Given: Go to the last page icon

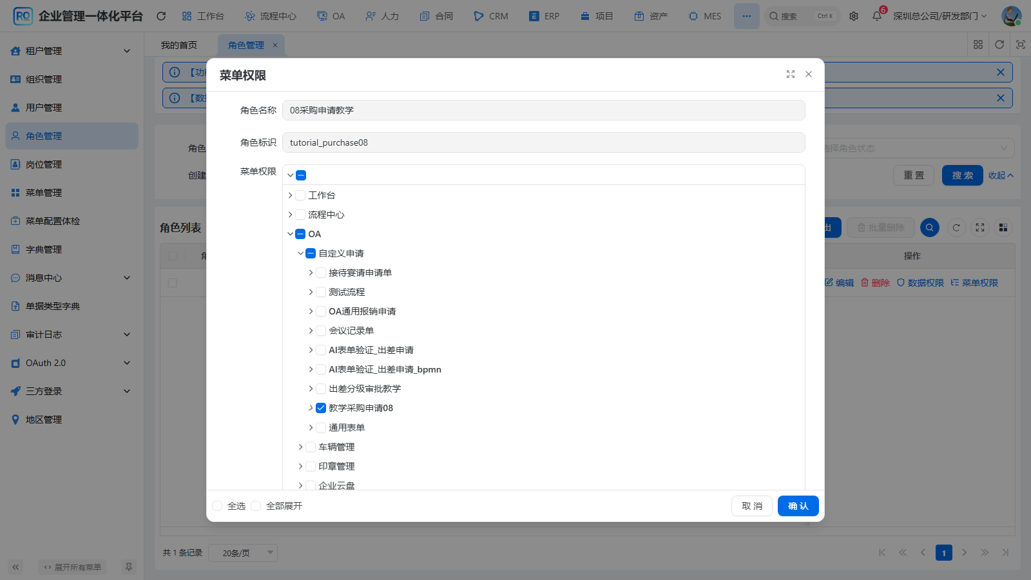Looking at the screenshot, I should [x=1005, y=552].
